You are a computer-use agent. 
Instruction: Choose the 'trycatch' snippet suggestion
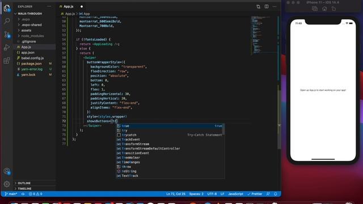[x=170, y=135]
